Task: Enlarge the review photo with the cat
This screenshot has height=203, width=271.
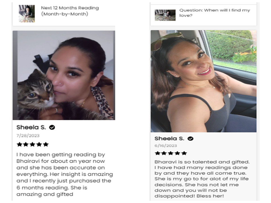Action: [x=64, y=75]
